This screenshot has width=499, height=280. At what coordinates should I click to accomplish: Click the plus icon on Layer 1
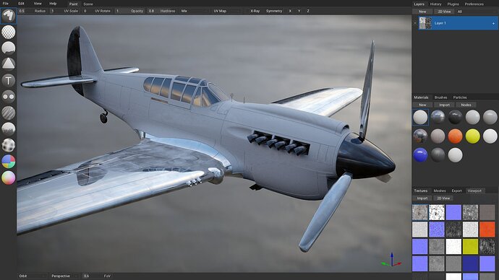[x=493, y=23]
